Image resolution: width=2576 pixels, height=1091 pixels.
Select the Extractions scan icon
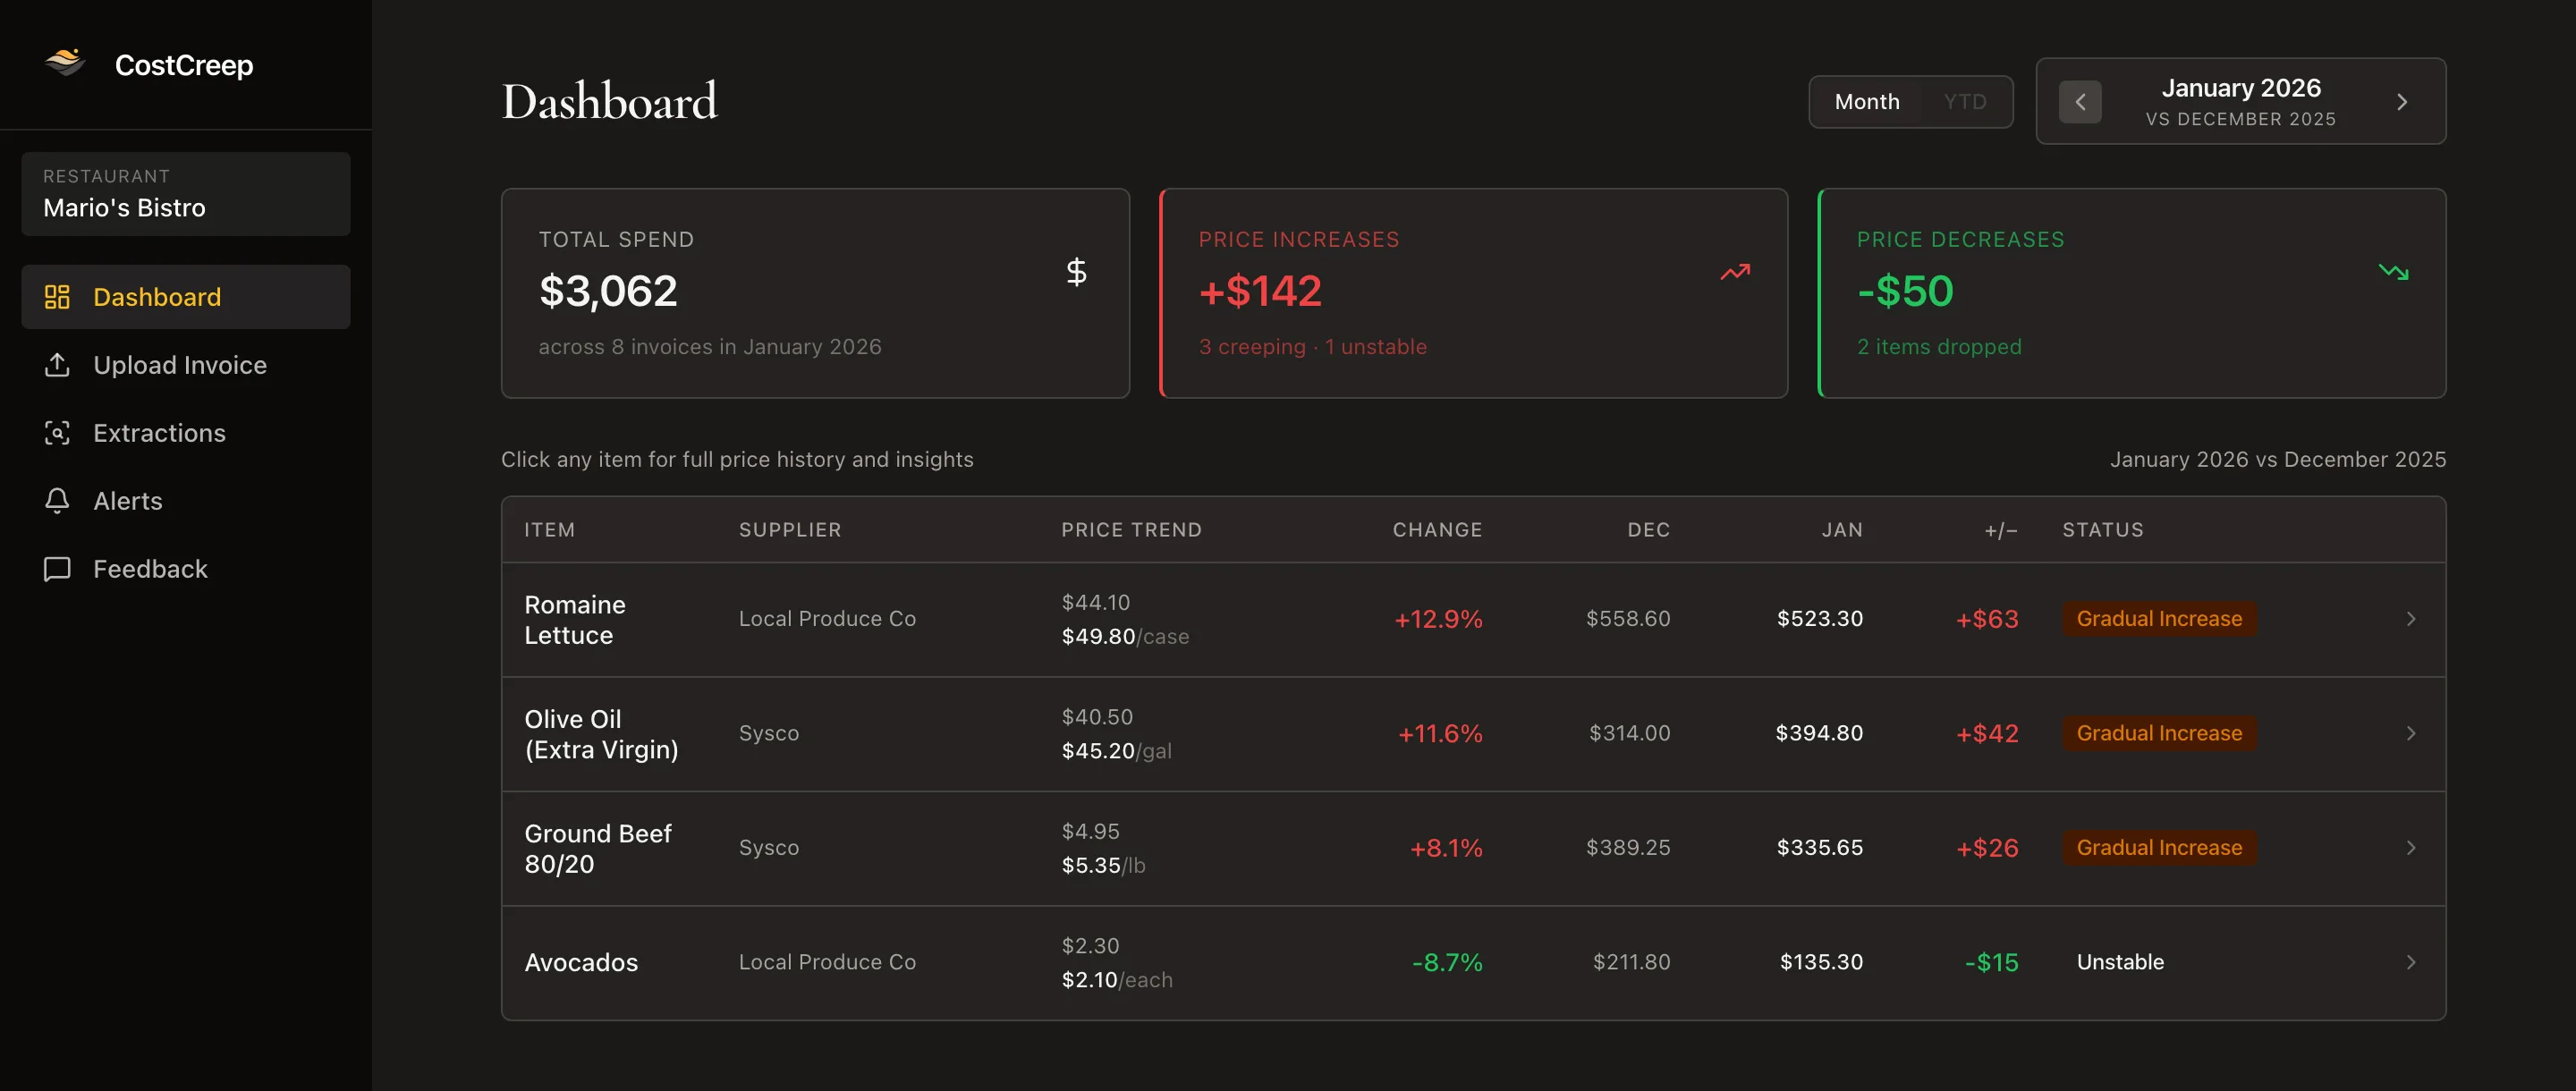(57, 433)
